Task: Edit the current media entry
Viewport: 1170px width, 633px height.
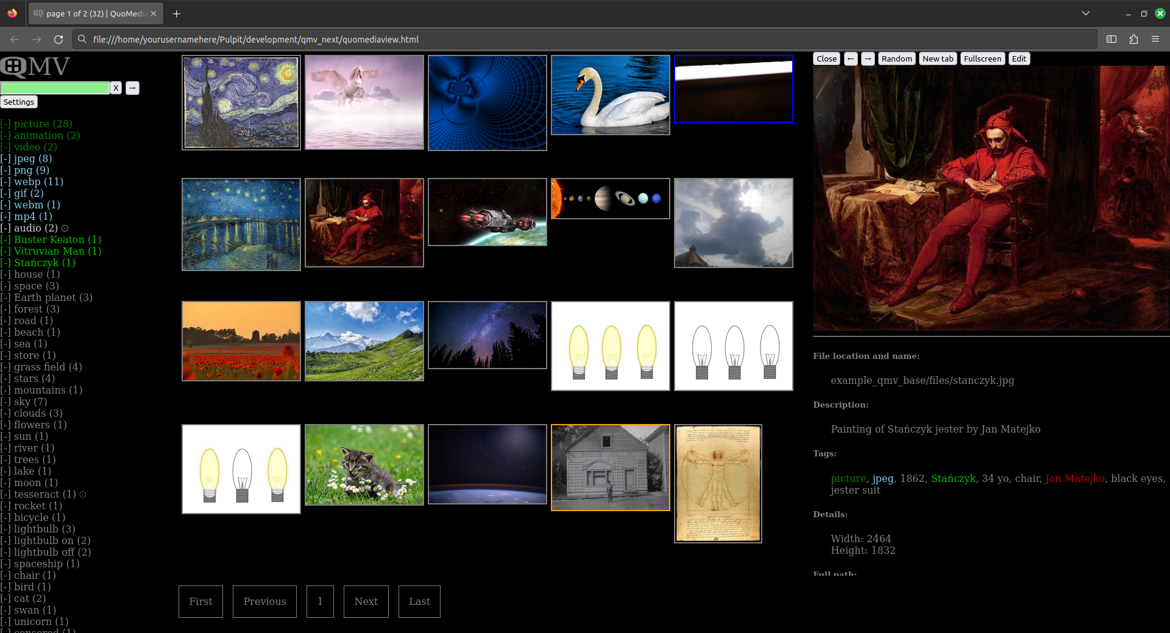Action: 1019,58
